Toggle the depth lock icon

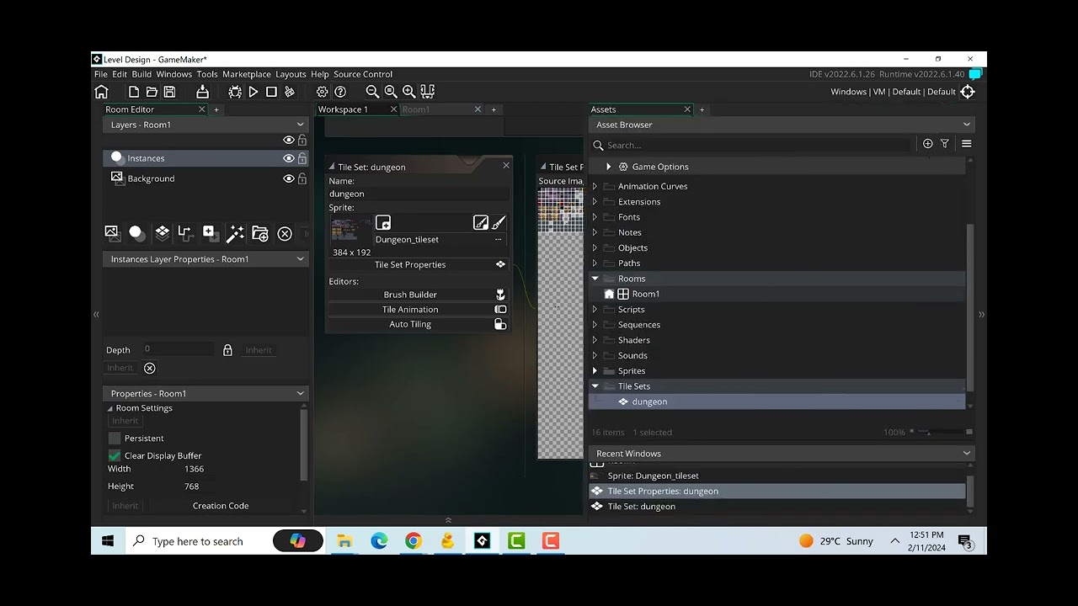(227, 350)
